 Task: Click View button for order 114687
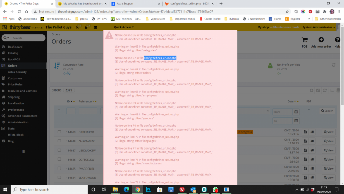pyautogui.click(x=328, y=150)
